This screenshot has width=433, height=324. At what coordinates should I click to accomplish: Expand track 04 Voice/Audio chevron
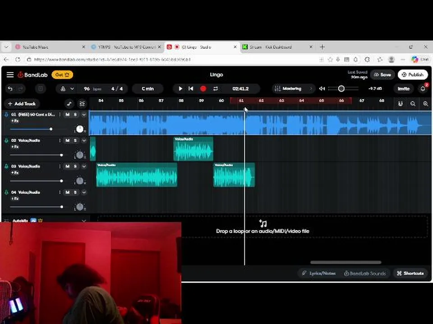pos(84,192)
